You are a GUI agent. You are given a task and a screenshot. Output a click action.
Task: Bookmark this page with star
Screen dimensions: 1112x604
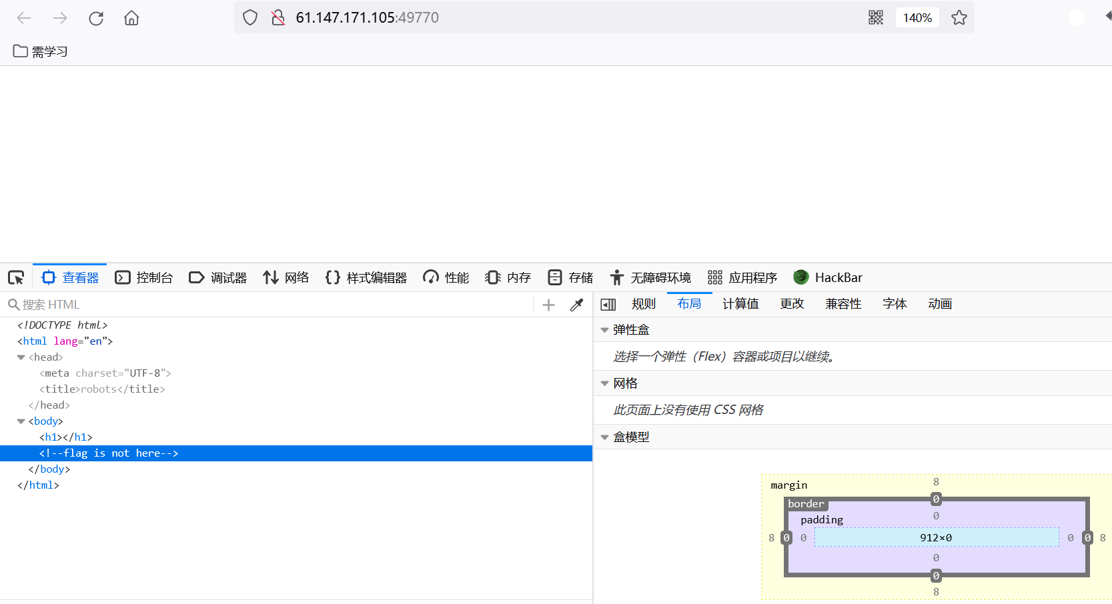pyautogui.click(x=959, y=18)
